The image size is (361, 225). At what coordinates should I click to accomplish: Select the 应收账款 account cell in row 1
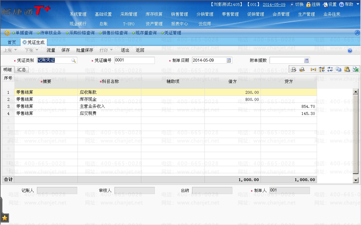[109, 92]
